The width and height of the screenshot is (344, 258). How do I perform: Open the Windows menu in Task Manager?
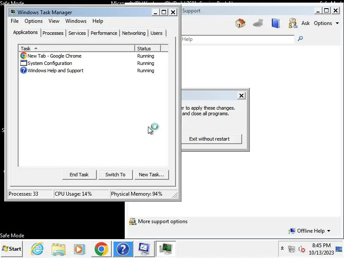76,21
